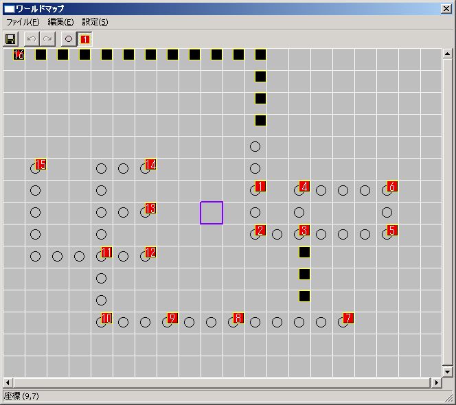Click the undo arrow toolbar button
The width and height of the screenshot is (456, 405).
pyautogui.click(x=32, y=39)
